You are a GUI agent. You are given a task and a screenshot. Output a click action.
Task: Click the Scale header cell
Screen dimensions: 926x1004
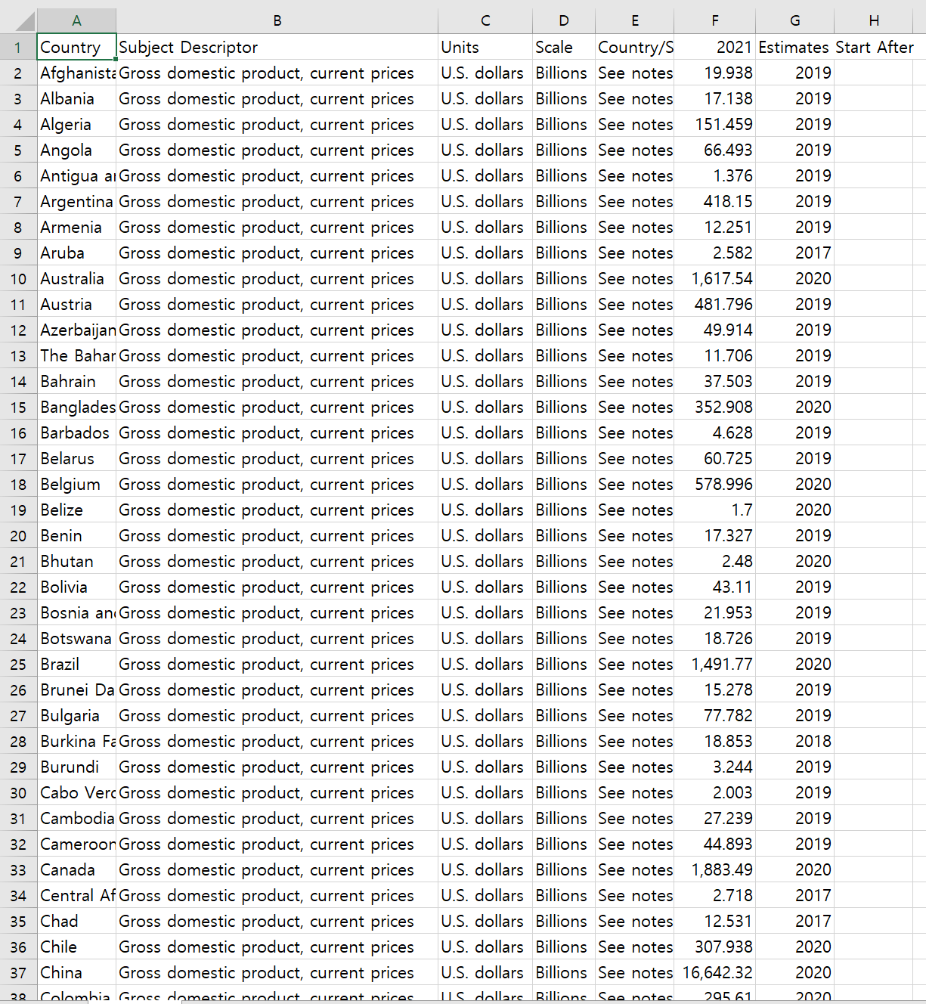pyautogui.click(x=563, y=47)
